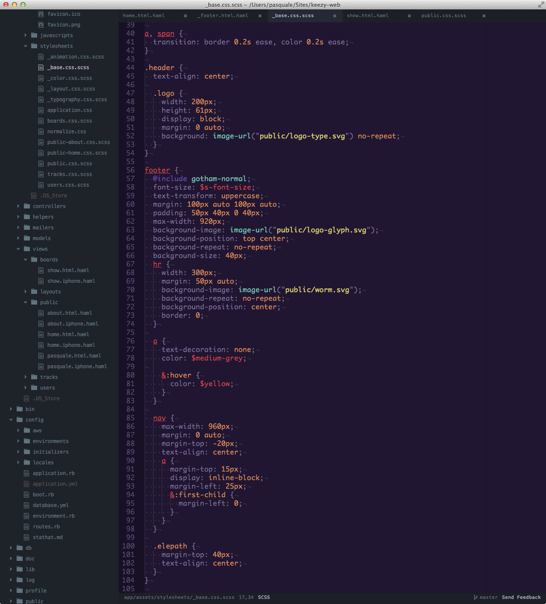Open stathat.md in sidebar

(x=48, y=537)
